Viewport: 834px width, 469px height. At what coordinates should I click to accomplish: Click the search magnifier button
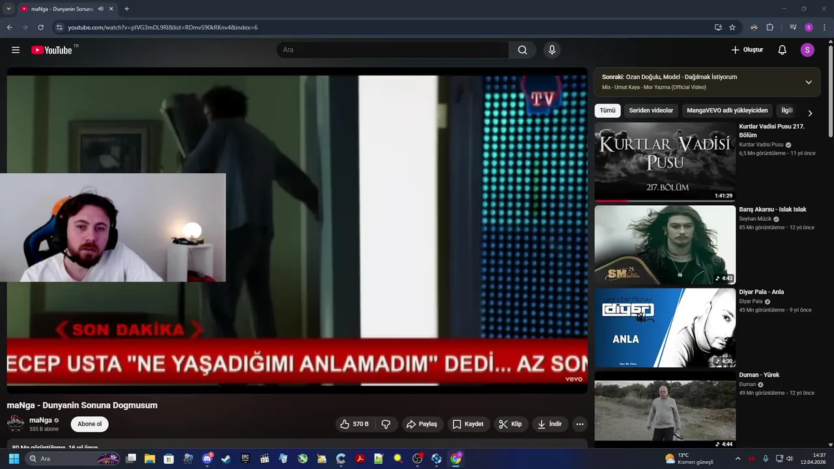523,50
